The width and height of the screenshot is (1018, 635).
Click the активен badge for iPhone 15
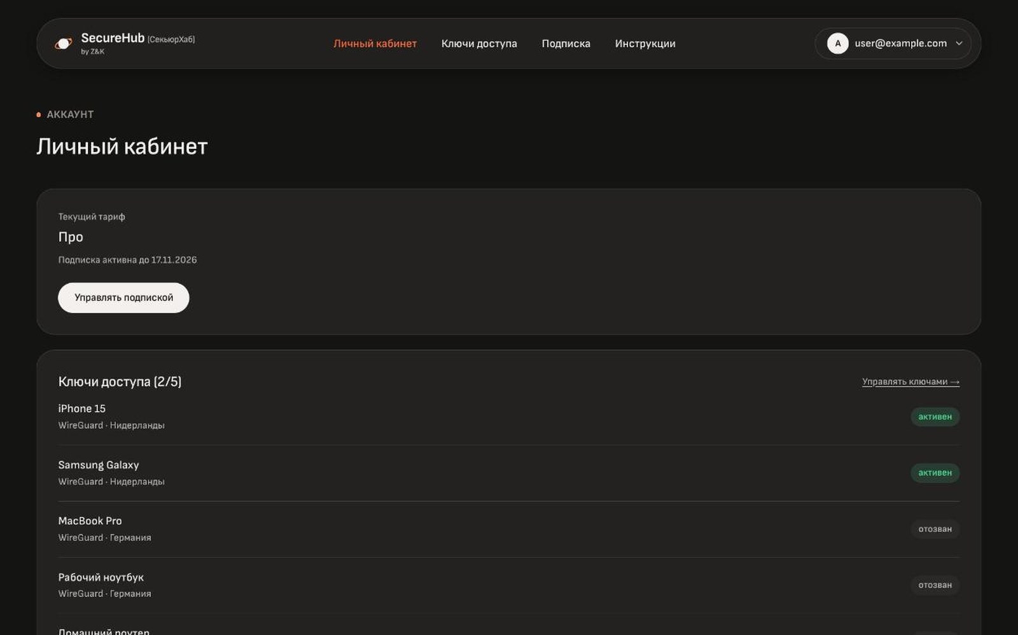coord(935,417)
